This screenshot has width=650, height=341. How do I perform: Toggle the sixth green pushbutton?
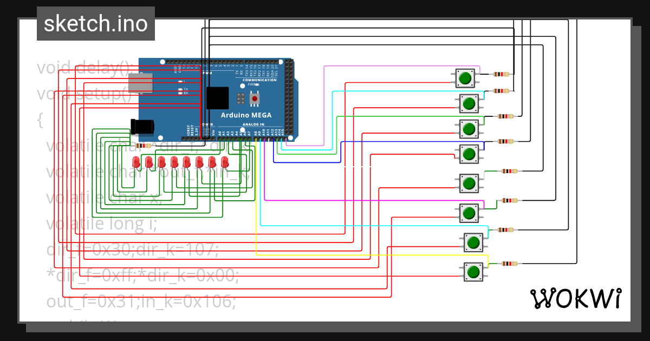click(x=470, y=213)
